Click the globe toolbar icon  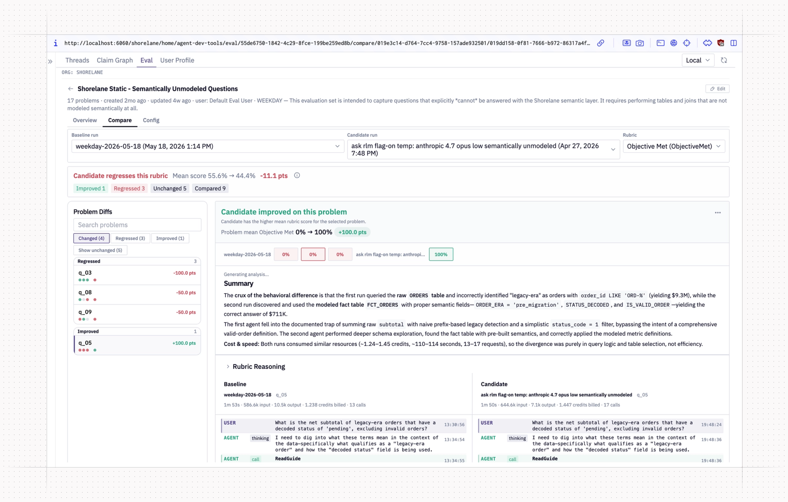(673, 43)
